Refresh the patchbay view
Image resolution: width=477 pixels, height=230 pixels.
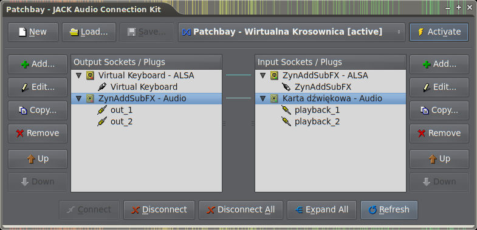[389, 209]
